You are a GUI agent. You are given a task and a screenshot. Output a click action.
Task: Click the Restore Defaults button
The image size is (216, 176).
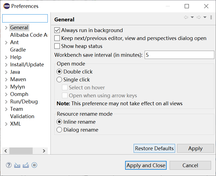click(x=154, y=149)
